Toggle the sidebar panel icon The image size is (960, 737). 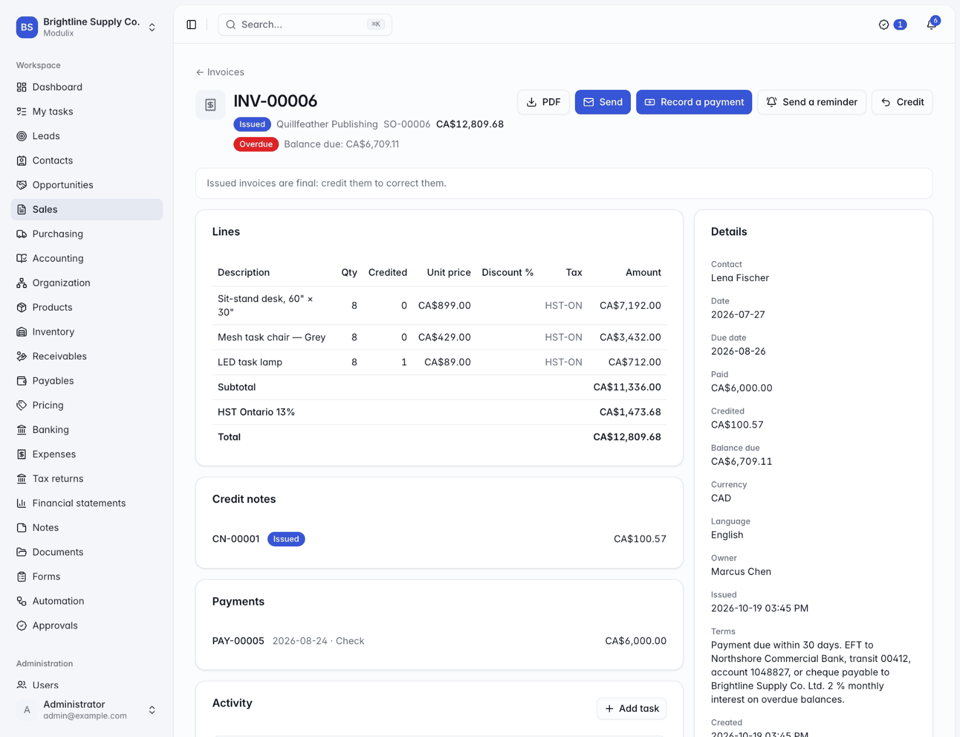click(191, 25)
